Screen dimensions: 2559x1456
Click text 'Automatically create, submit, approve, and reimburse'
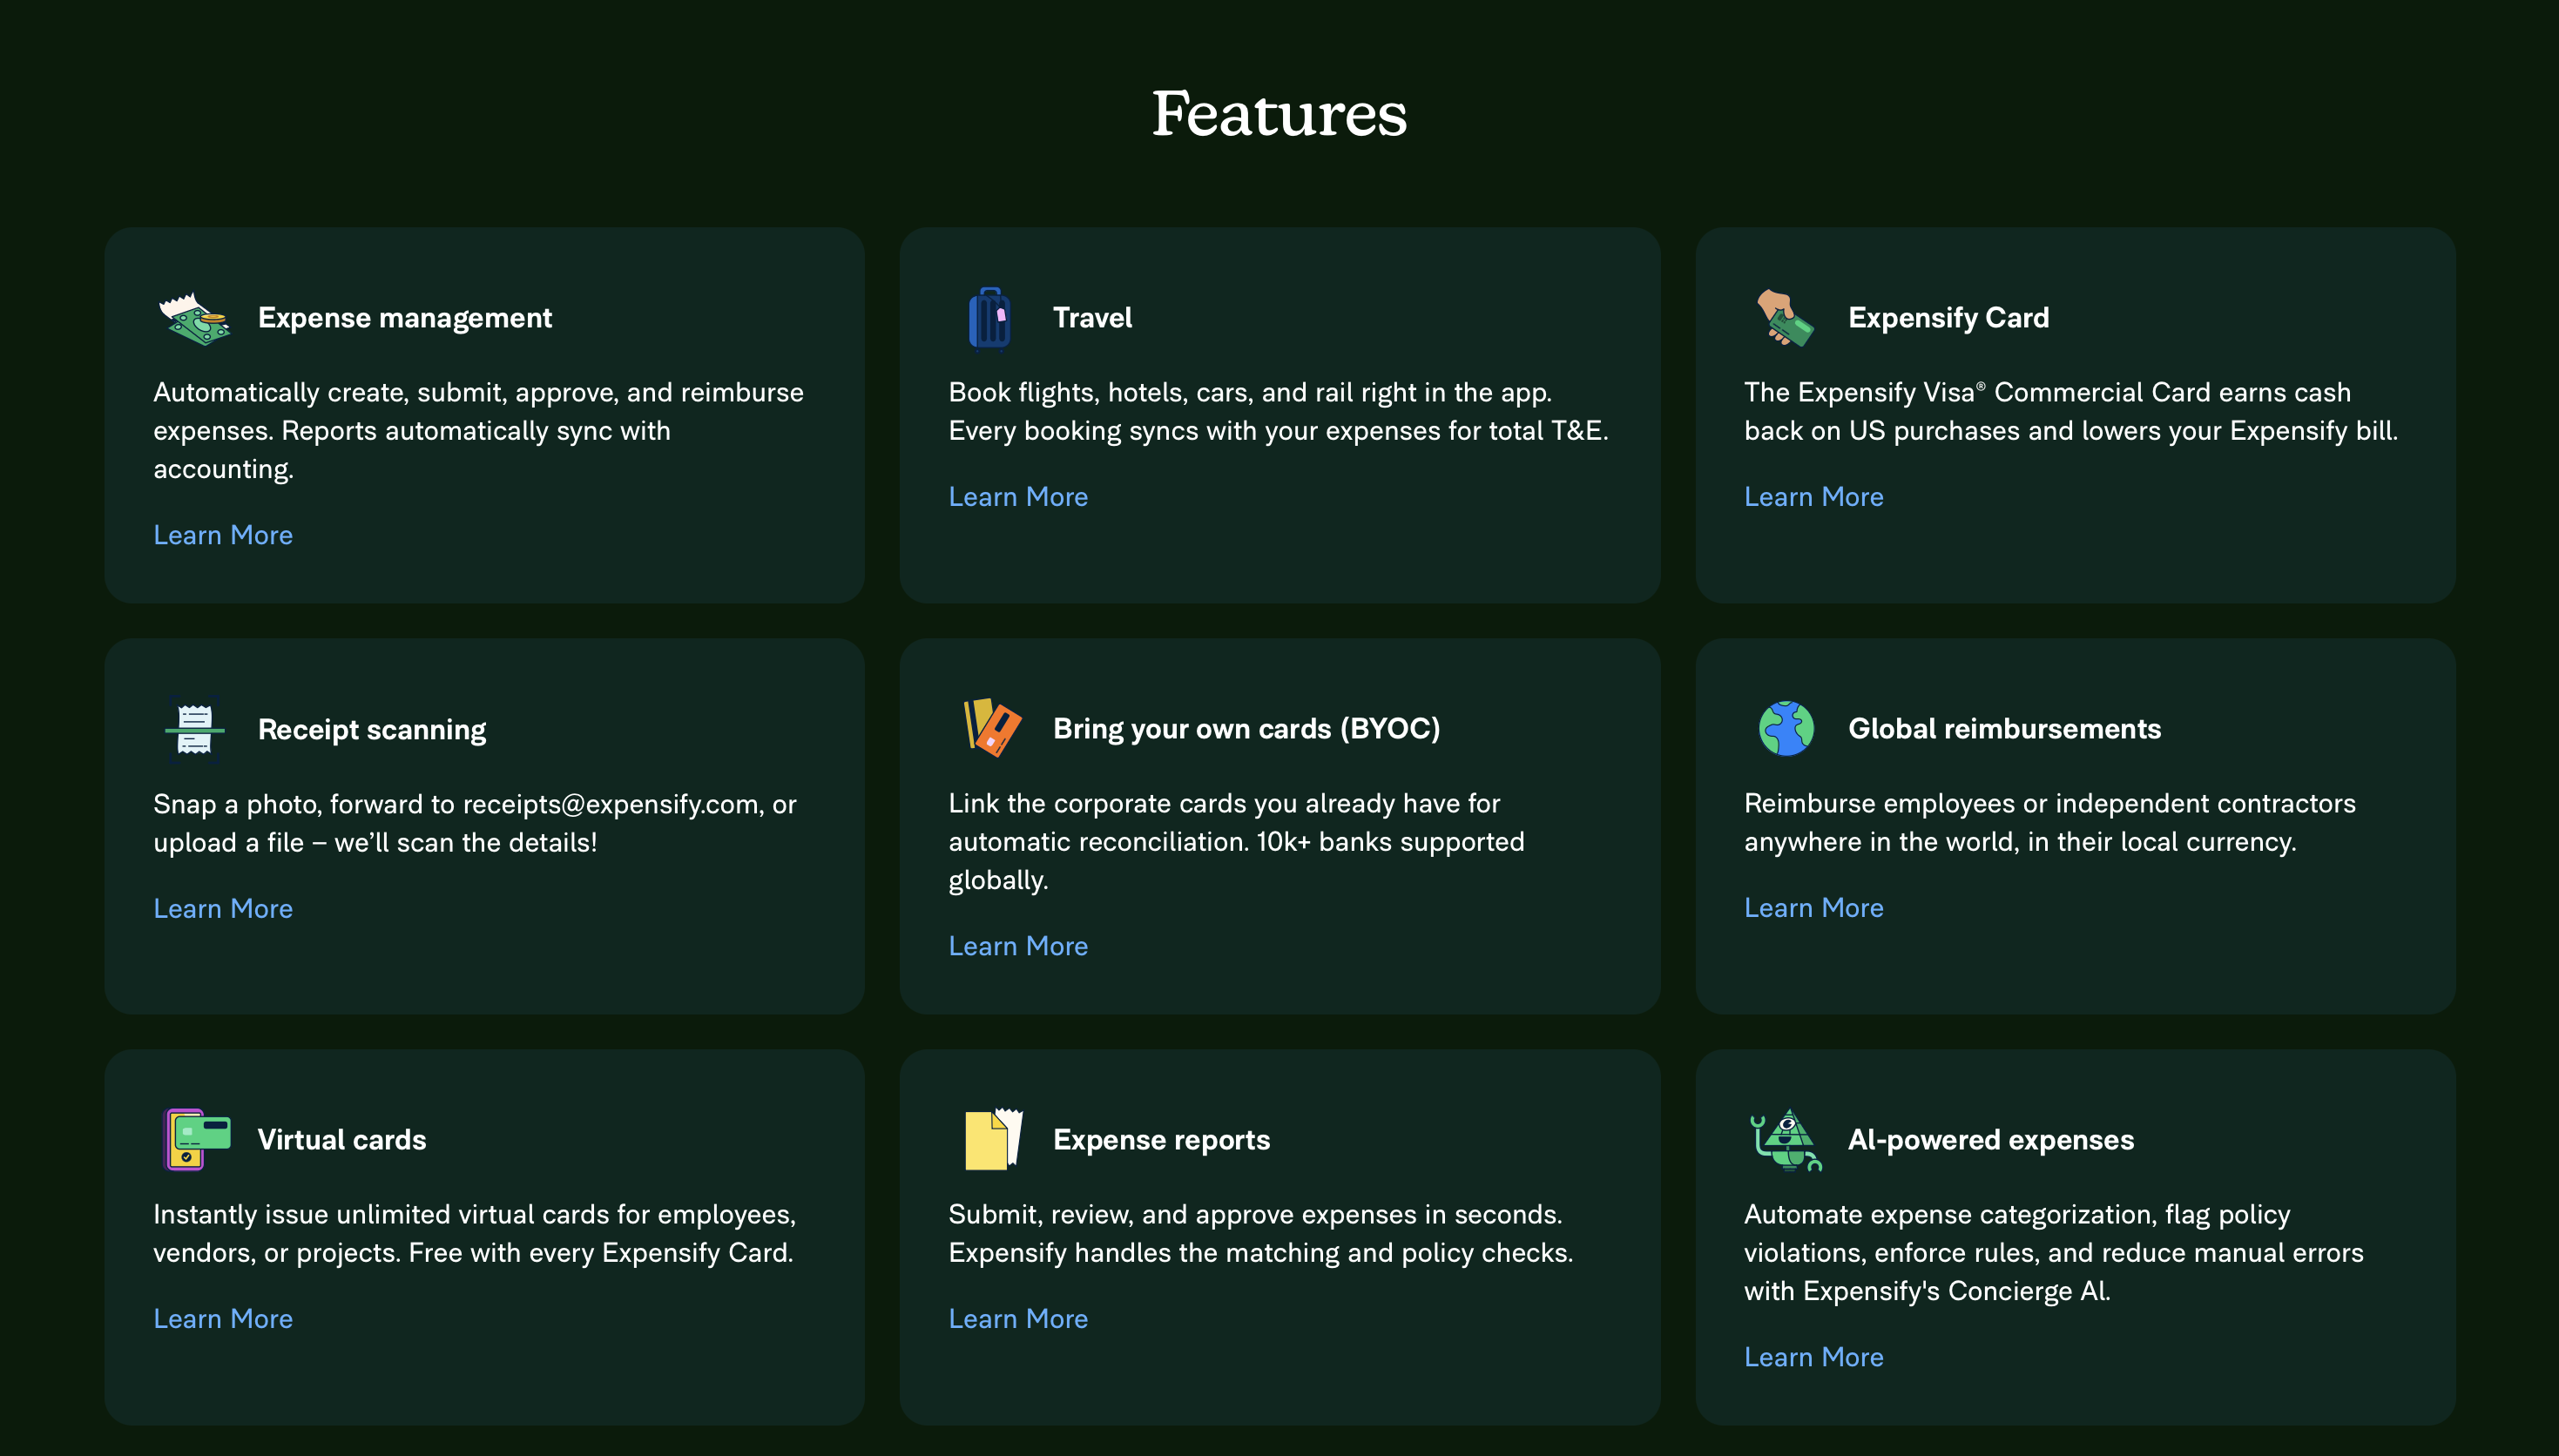pyautogui.click(x=478, y=393)
